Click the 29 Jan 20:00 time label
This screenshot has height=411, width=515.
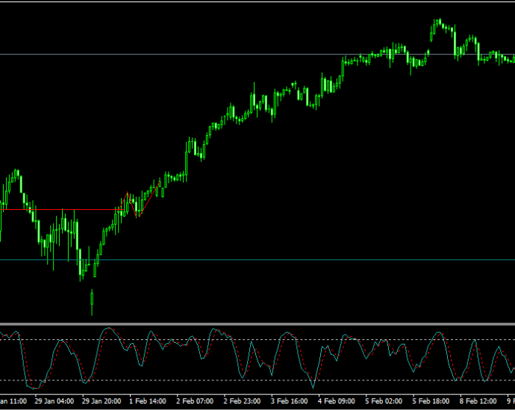[x=102, y=401]
